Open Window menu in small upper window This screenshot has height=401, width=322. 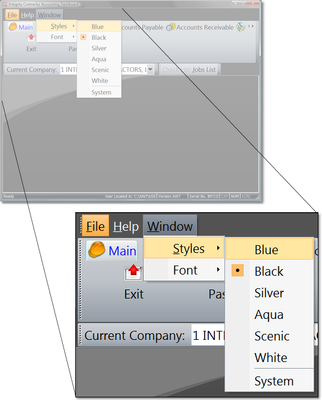click(x=50, y=15)
